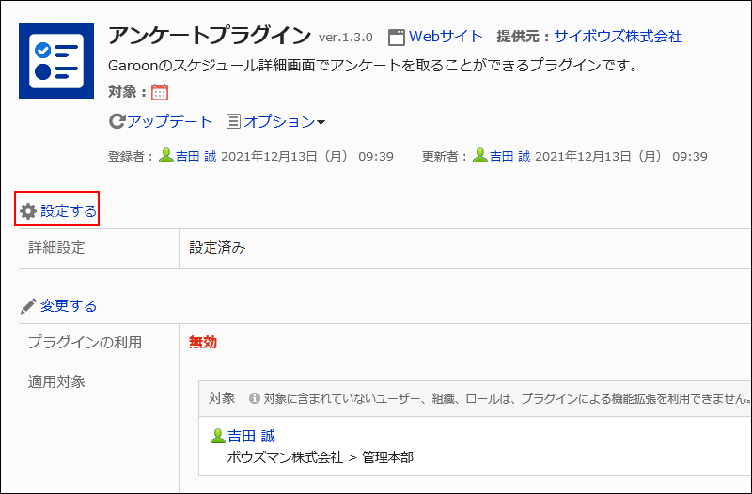Click the アンケートプラグイン title
The image size is (752, 494).
point(210,36)
